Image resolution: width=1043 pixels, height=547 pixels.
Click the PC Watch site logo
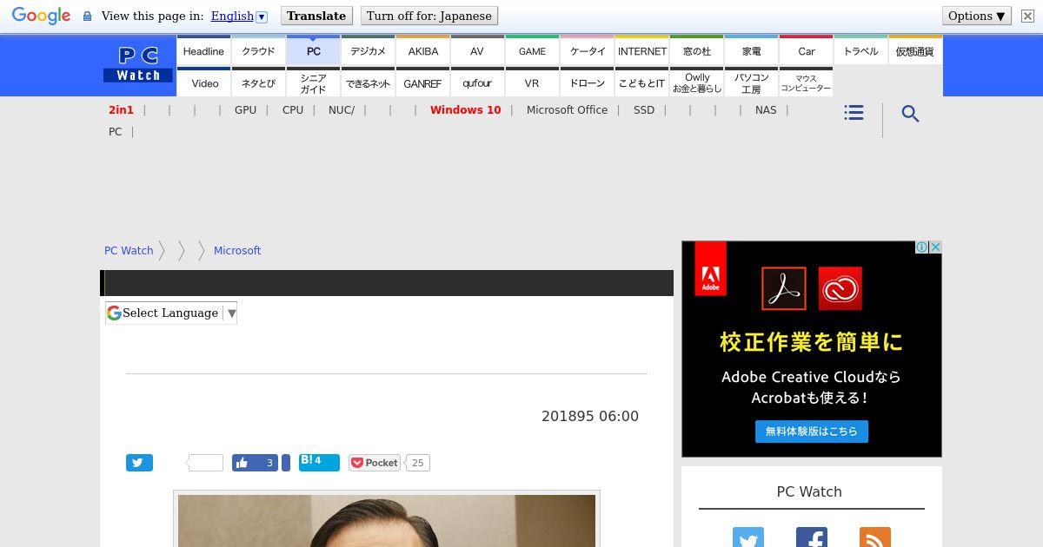pyautogui.click(x=138, y=65)
